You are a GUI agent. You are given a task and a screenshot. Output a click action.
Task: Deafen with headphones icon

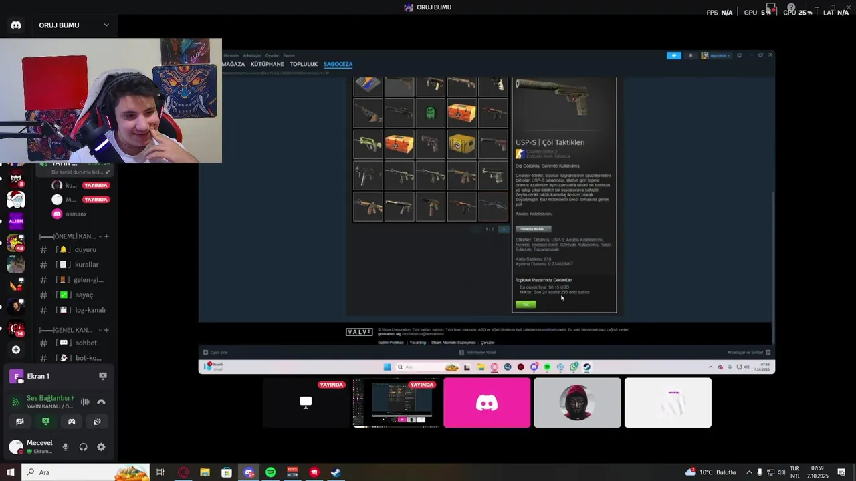pos(83,447)
